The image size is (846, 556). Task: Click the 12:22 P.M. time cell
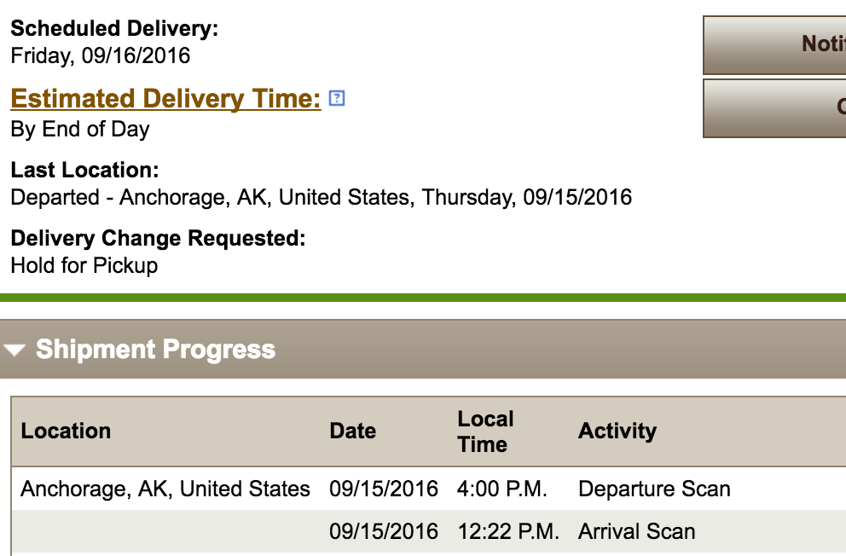click(508, 531)
